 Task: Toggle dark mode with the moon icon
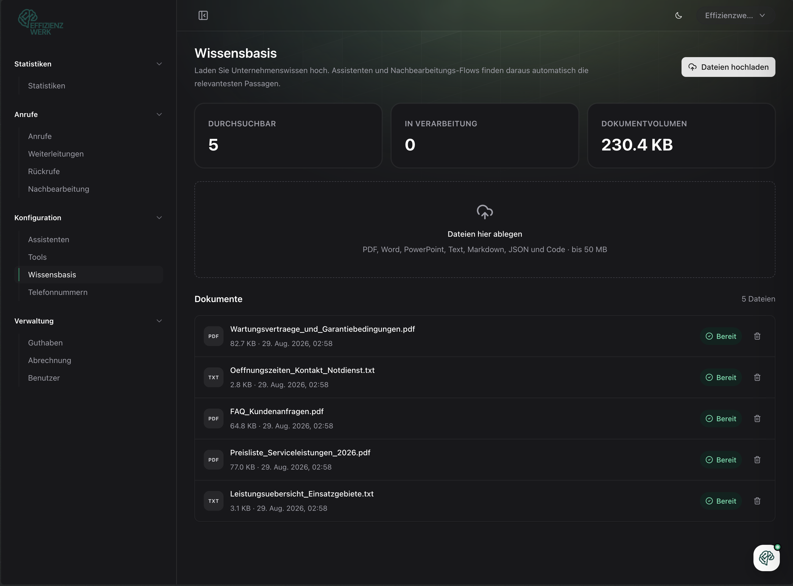[678, 15]
